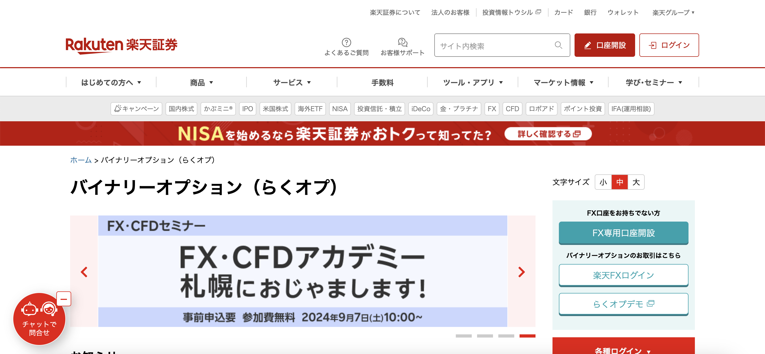Open 楽天証券について link

[395, 12]
